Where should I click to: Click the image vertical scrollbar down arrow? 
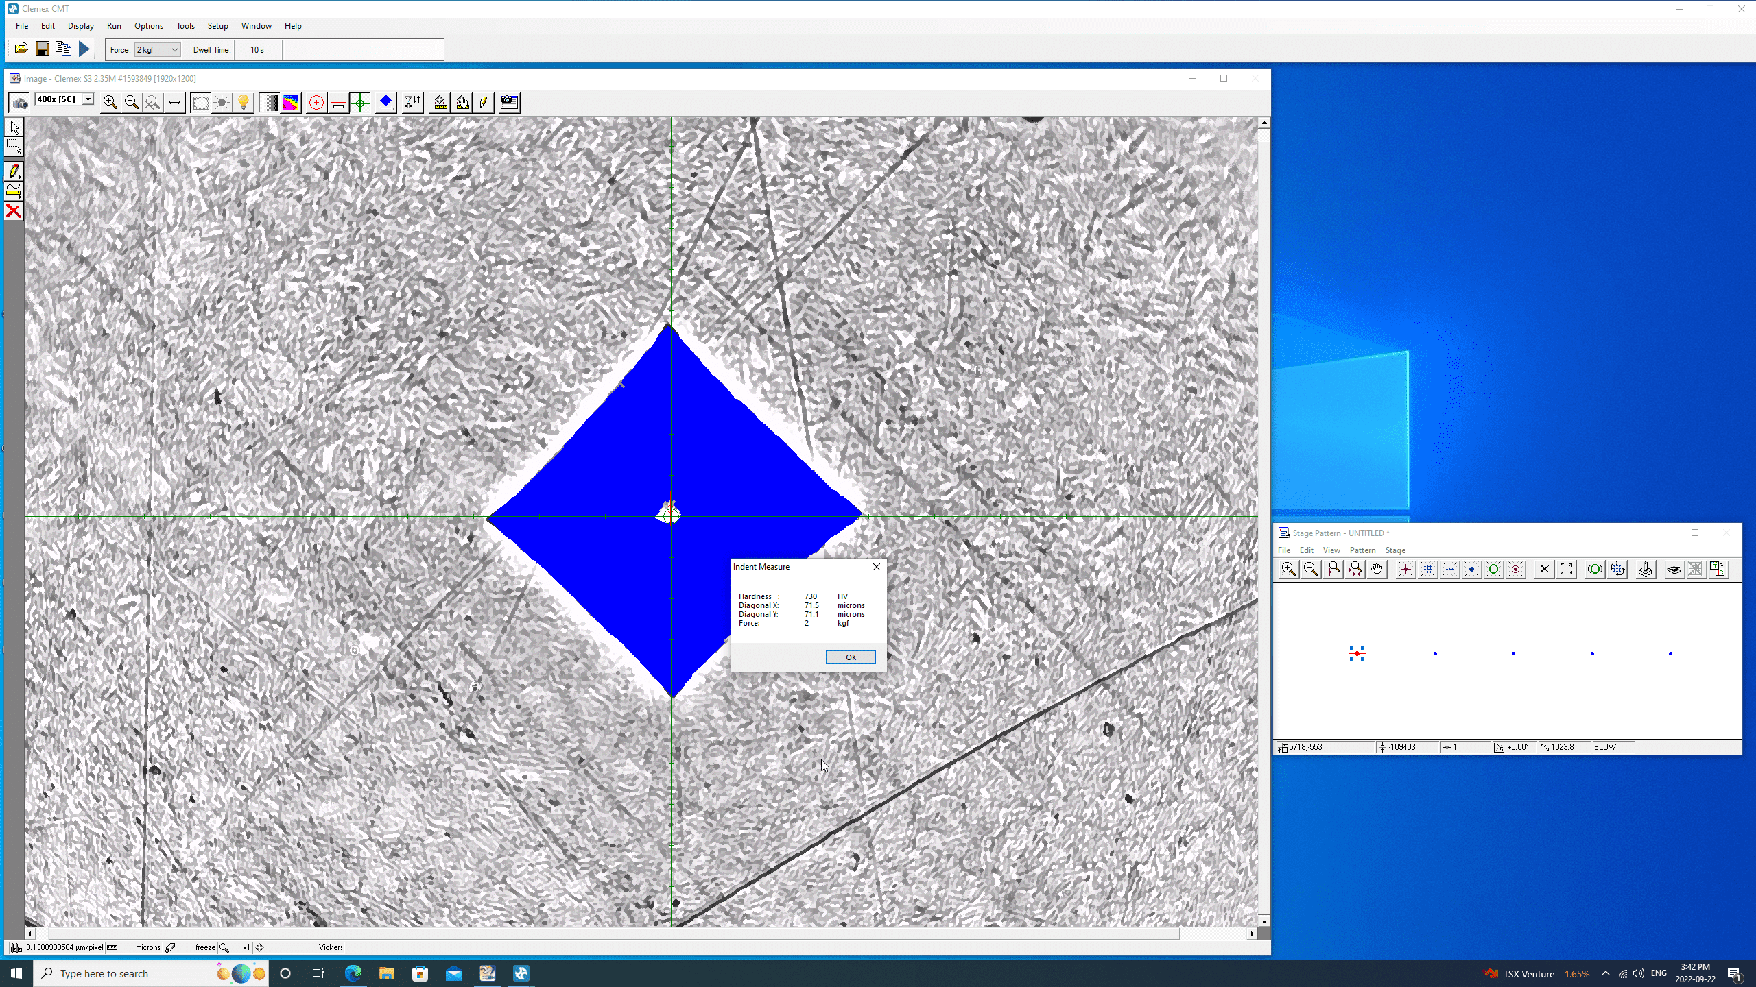click(x=1263, y=921)
